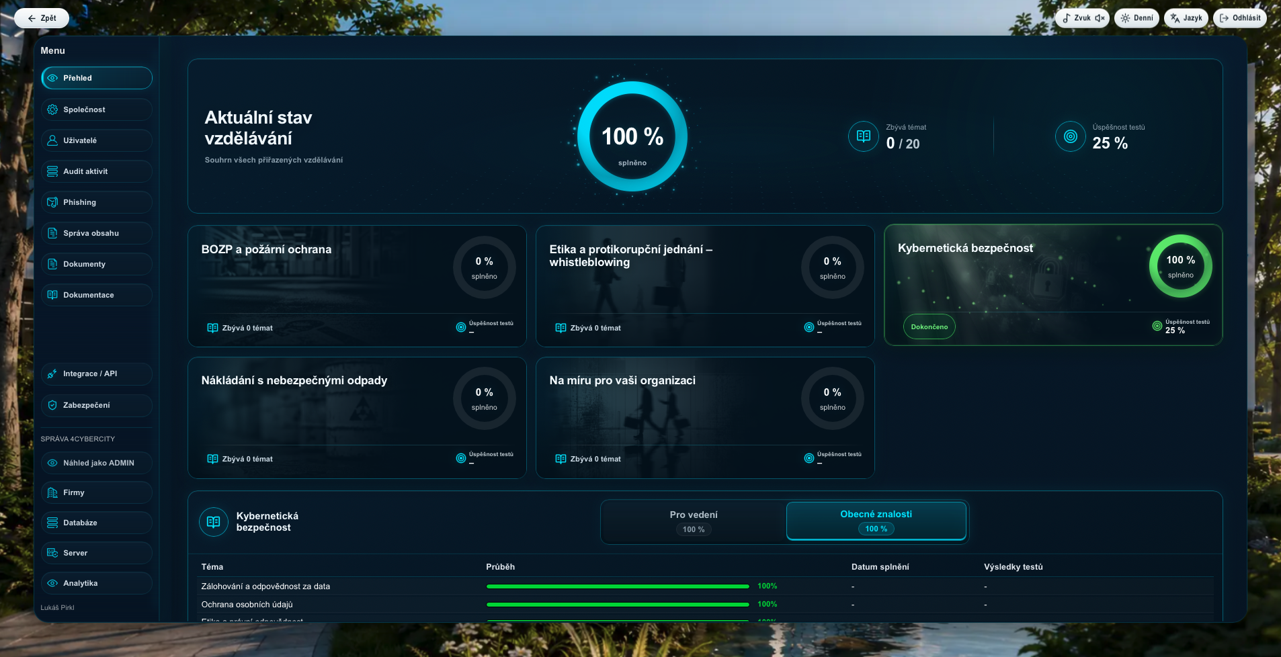Select the Obecné znalosti tab
1281x657 pixels.
876,521
